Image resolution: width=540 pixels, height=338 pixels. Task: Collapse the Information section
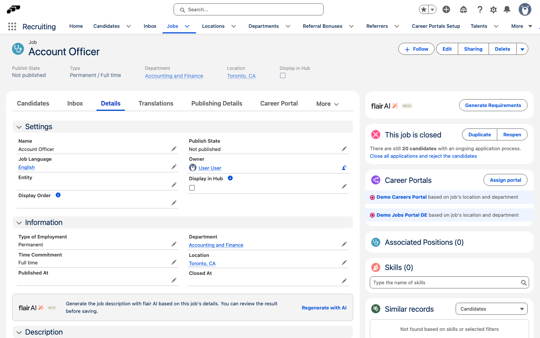(19, 223)
